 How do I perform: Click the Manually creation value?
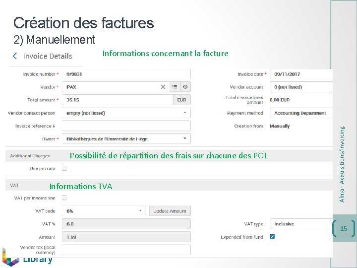tap(280, 126)
